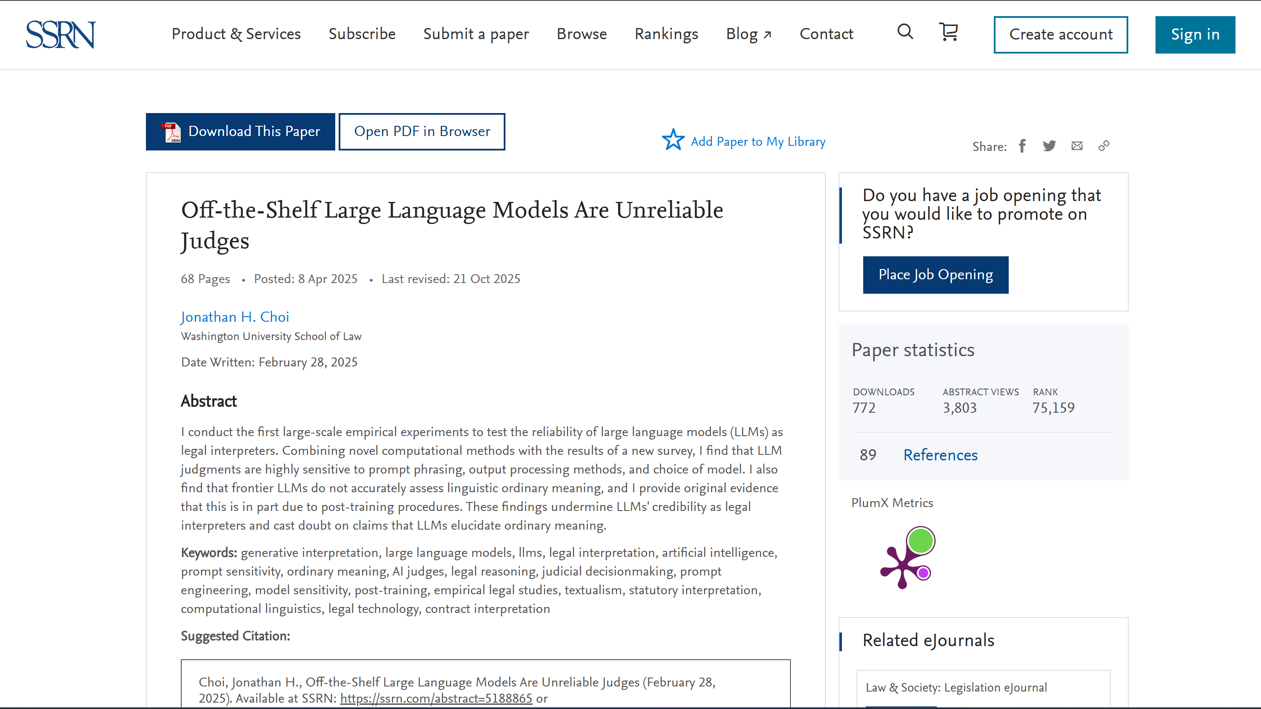
Task: Open the Browse menu
Action: point(582,34)
